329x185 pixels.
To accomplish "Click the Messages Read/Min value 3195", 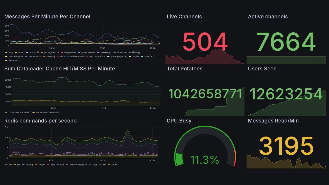I will pos(286,146).
